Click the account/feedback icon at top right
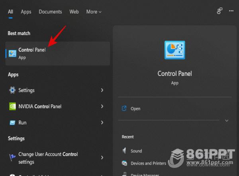This screenshot has height=176, width=239. (x=219, y=11)
